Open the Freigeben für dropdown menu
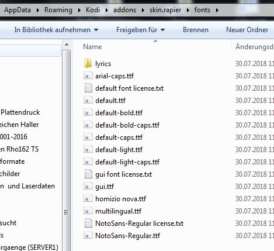Viewport: 274px width, 251px height. tap(141, 30)
